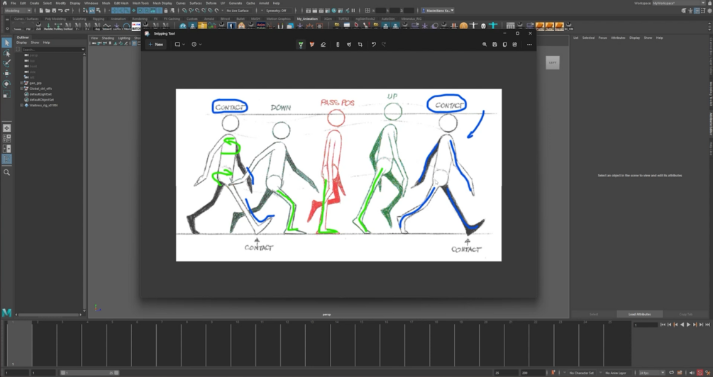
Task: Click the New snip button
Action: [155, 45]
